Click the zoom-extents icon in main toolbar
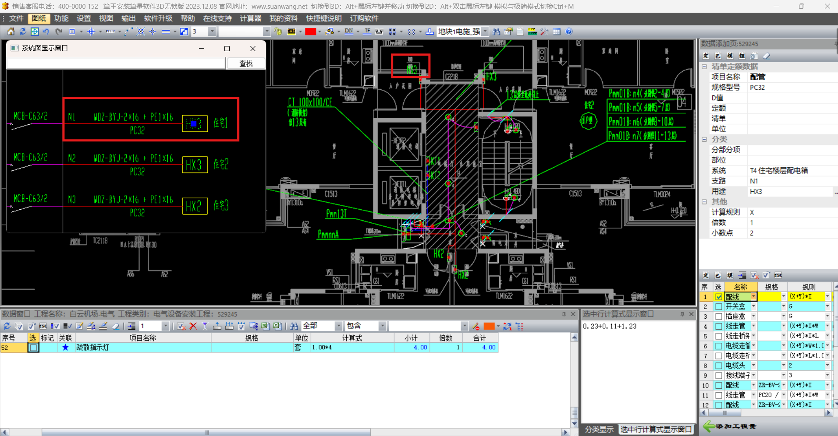Viewport: 838px width, 436px height. click(35, 32)
